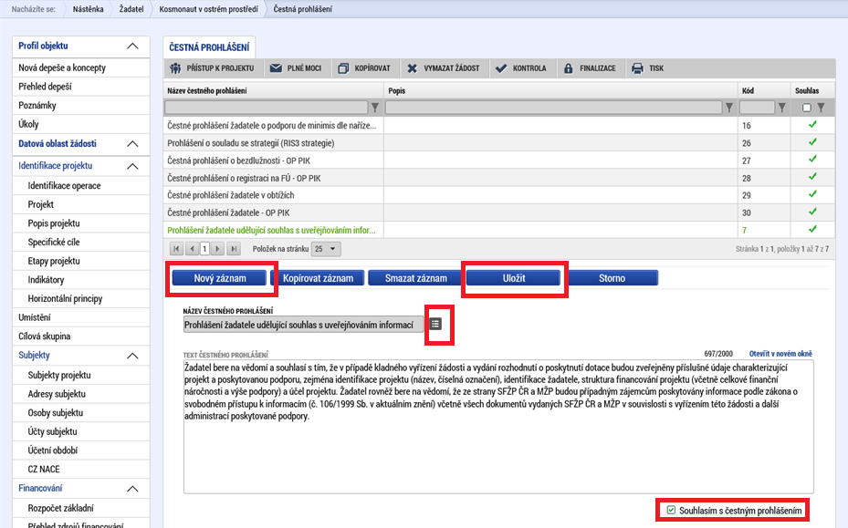Collapse Subjekty section
848x528 pixels.
132,356
